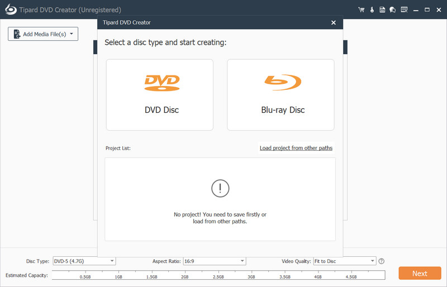Click the 'Disc Type:' label

point(37,261)
